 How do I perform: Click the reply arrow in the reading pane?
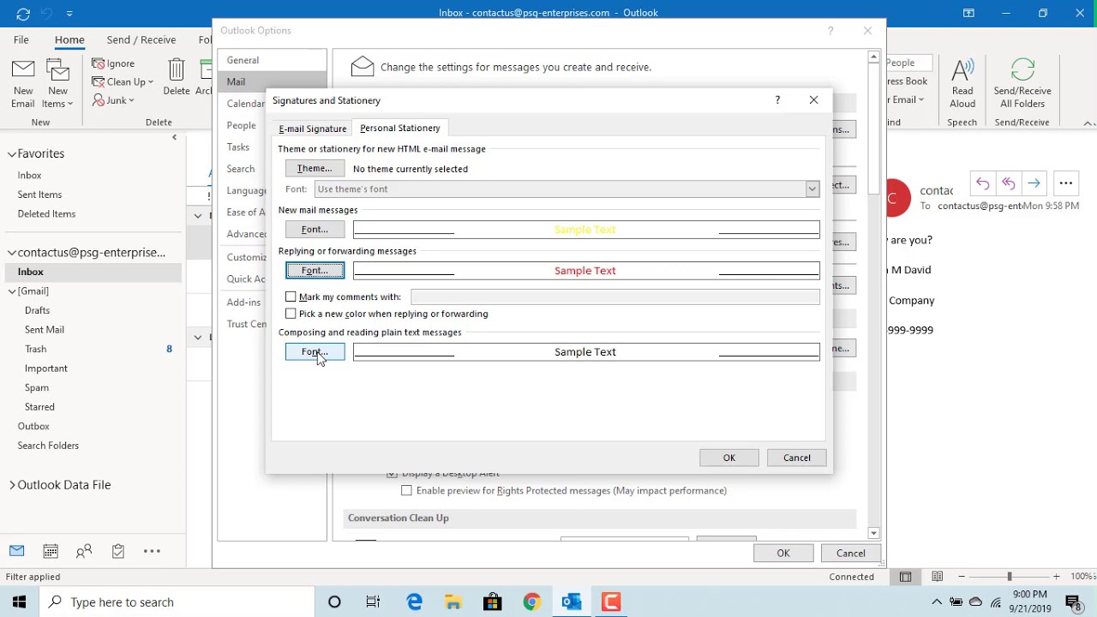pos(983,183)
